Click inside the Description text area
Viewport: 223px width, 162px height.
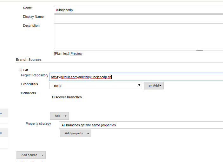click(x=138, y=36)
